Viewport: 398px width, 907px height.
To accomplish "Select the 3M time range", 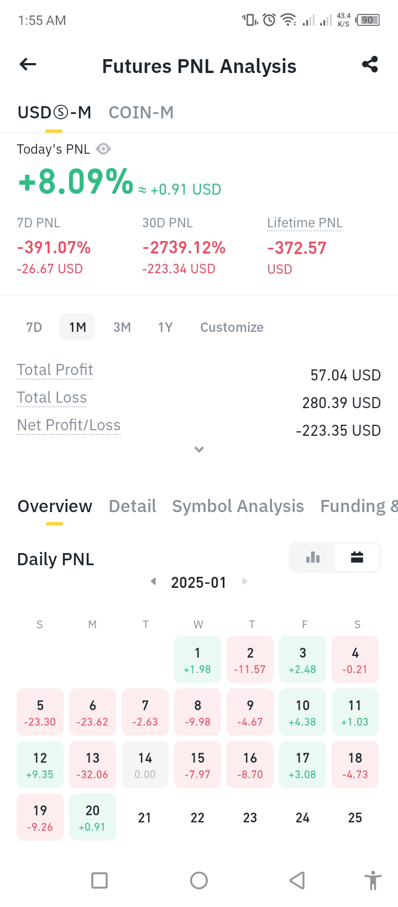I will tap(122, 327).
